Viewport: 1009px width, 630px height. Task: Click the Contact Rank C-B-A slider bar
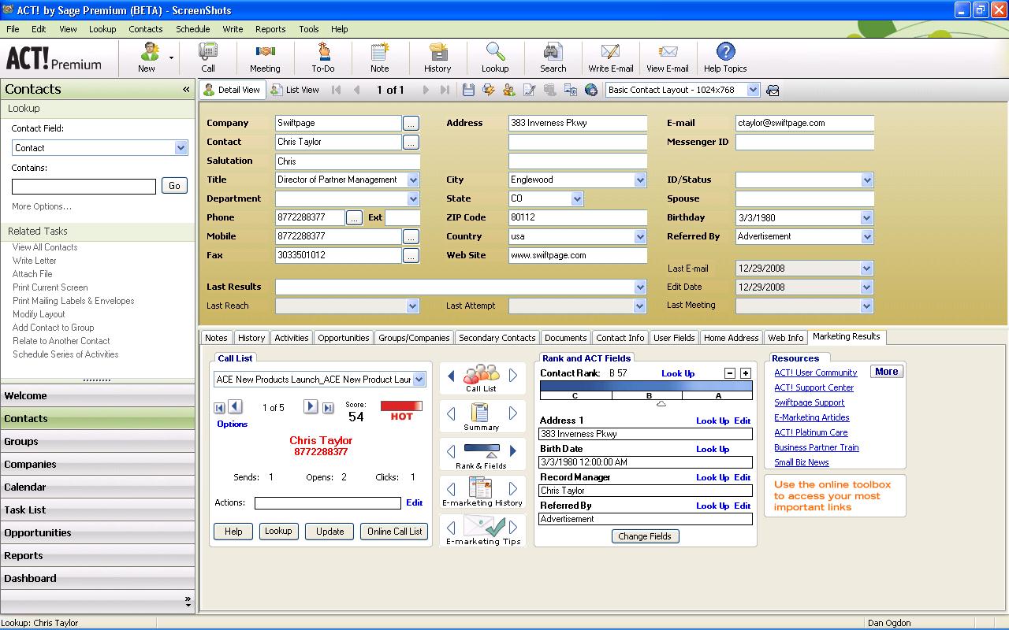click(x=646, y=391)
